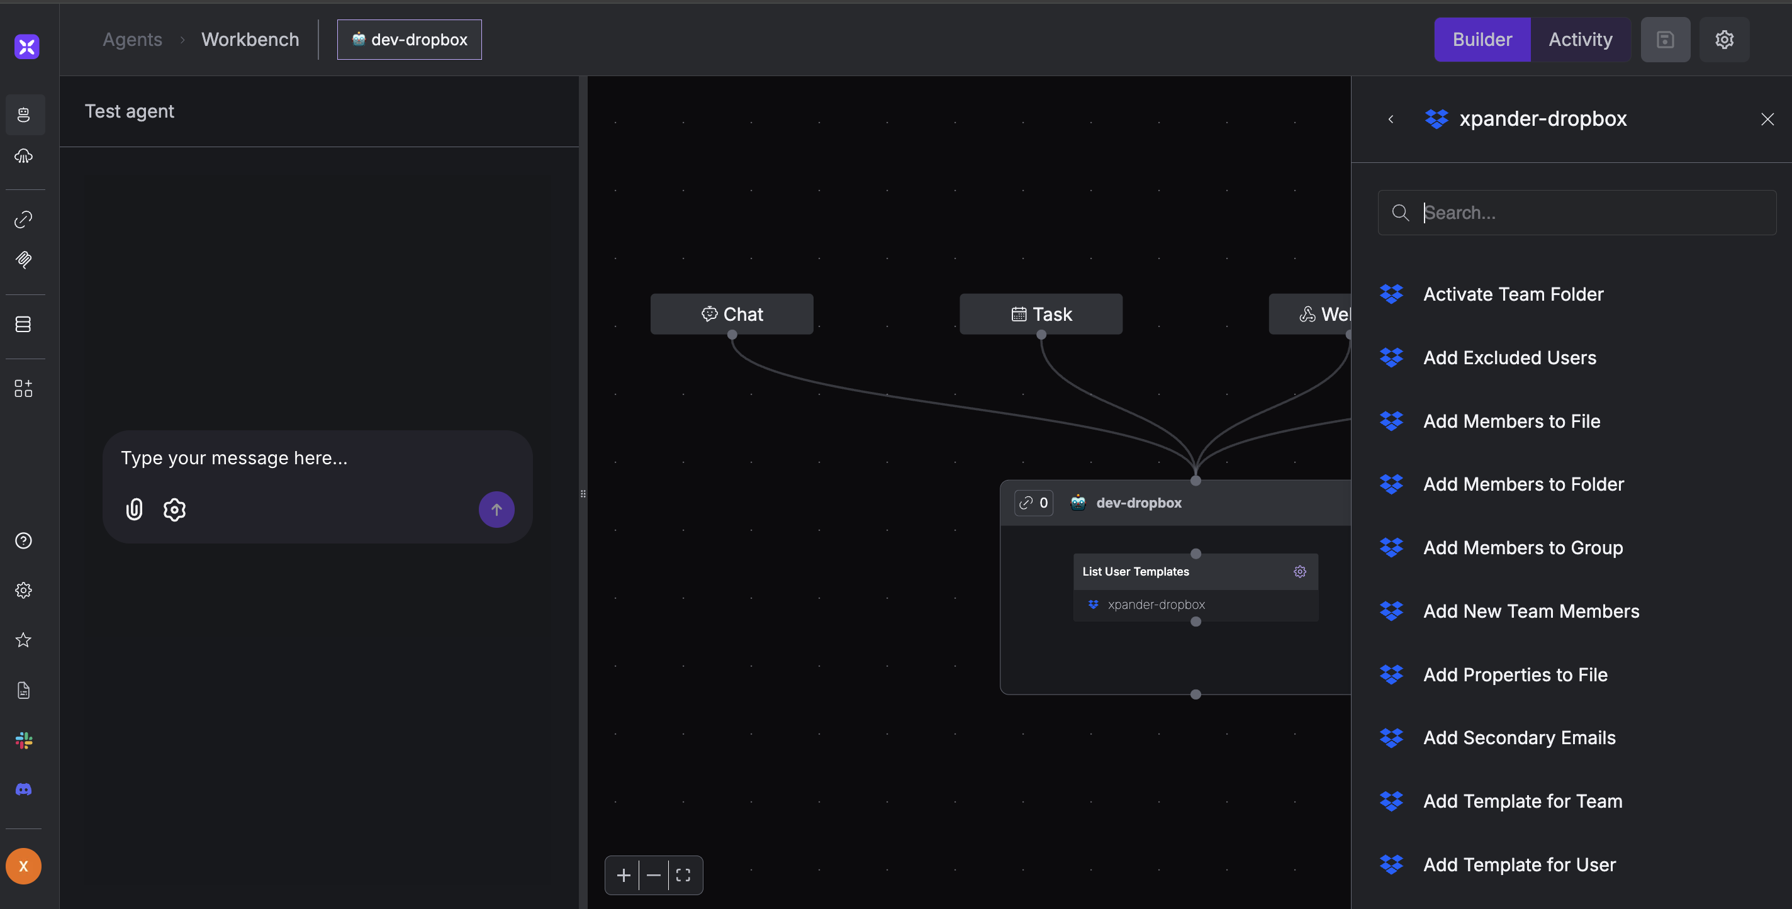Screen dimensions: 1792x909
Task: Open Slack icon in left sidebar
Action: 24,740
